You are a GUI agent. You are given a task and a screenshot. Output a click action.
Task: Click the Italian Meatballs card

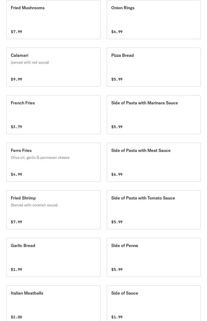coord(53,303)
